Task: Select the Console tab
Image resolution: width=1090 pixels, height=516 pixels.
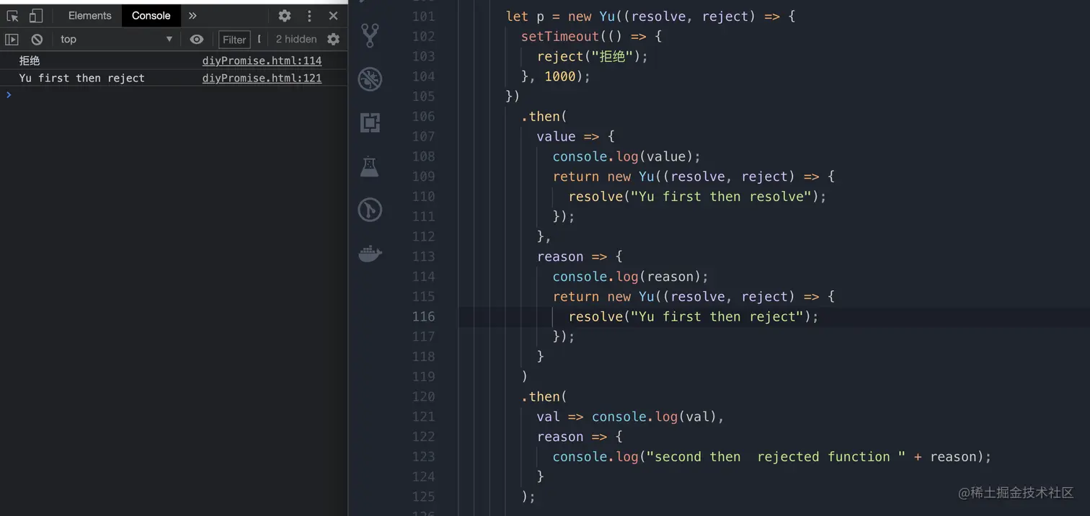Action: click(x=151, y=15)
